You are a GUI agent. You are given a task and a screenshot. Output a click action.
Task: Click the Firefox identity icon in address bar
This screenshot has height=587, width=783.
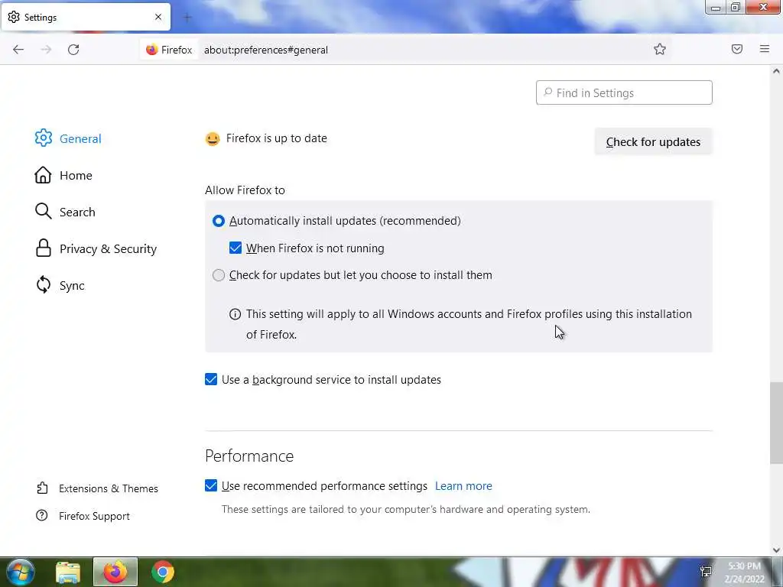pyautogui.click(x=169, y=50)
